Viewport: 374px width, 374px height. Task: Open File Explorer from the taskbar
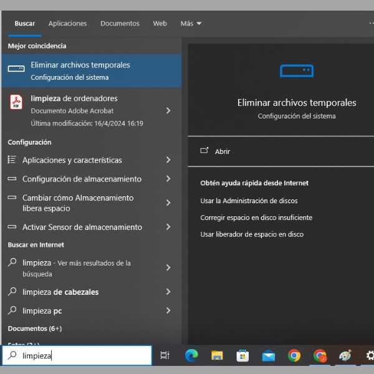click(217, 355)
